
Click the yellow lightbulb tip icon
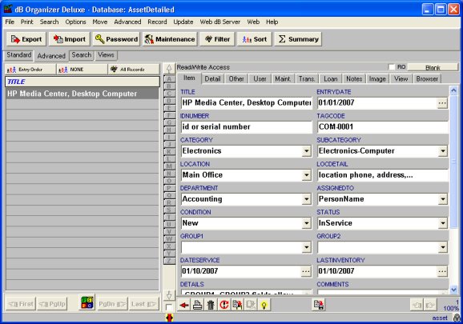click(264, 305)
